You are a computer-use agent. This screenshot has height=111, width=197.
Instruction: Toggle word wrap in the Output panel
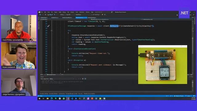tap(85, 79)
